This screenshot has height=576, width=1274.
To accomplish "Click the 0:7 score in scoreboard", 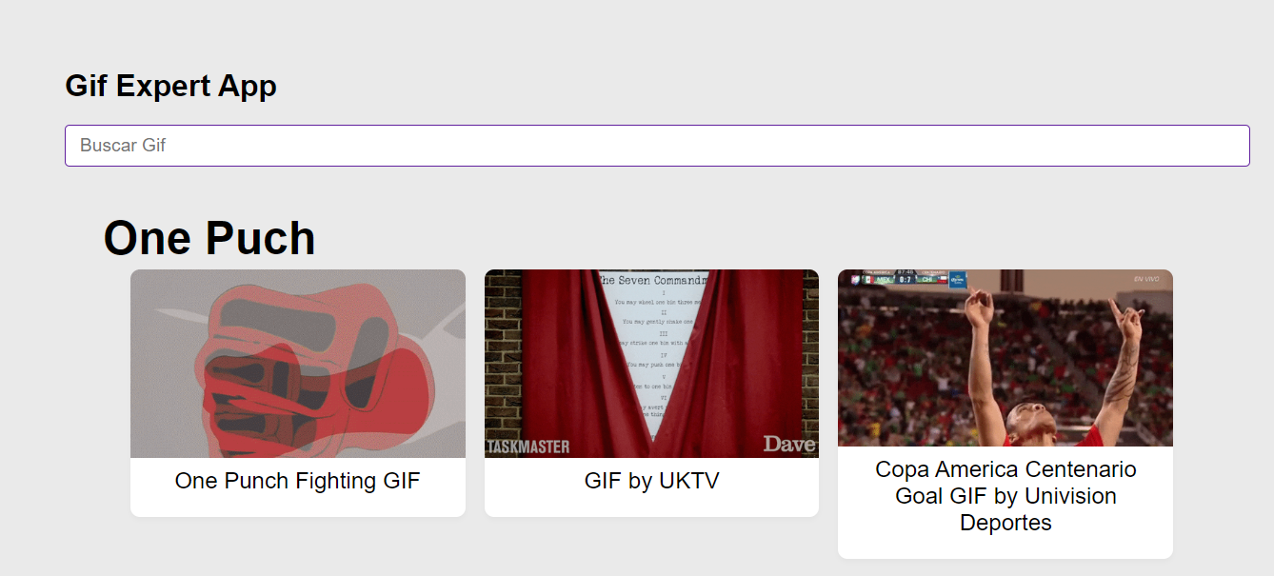I will click(x=906, y=280).
